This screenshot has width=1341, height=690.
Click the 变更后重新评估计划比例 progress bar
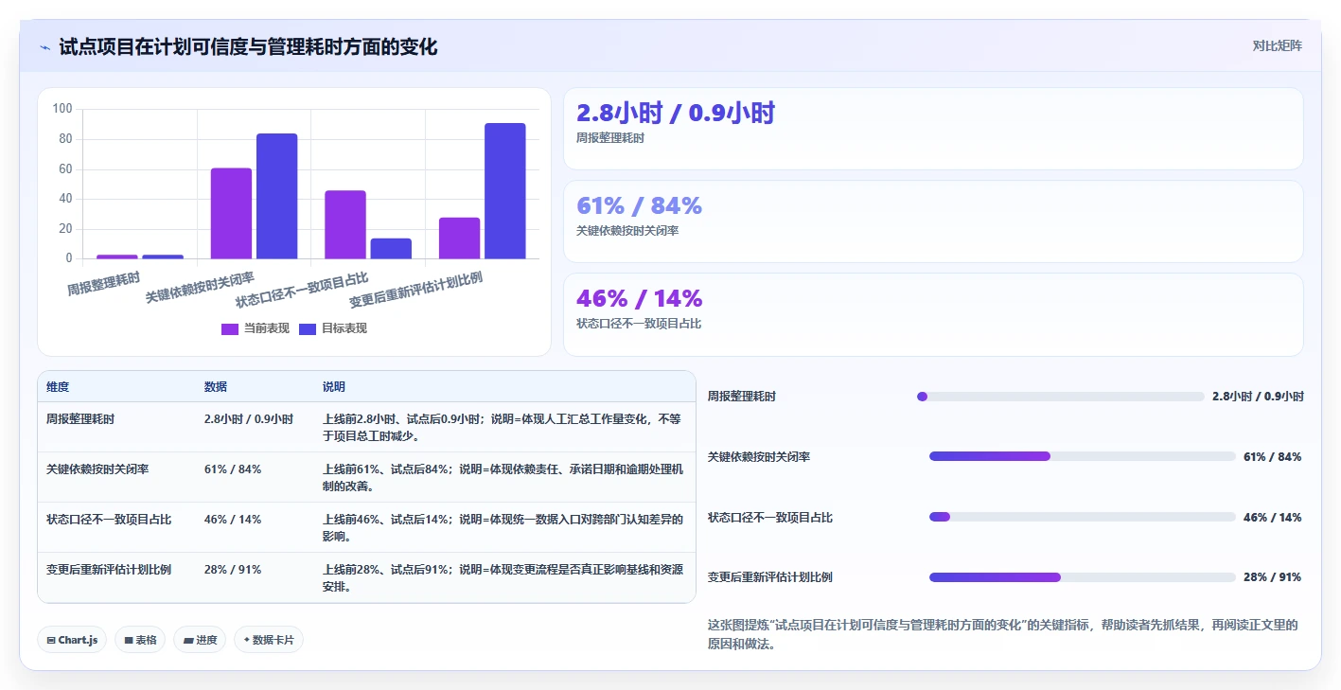pyautogui.click(x=1083, y=577)
